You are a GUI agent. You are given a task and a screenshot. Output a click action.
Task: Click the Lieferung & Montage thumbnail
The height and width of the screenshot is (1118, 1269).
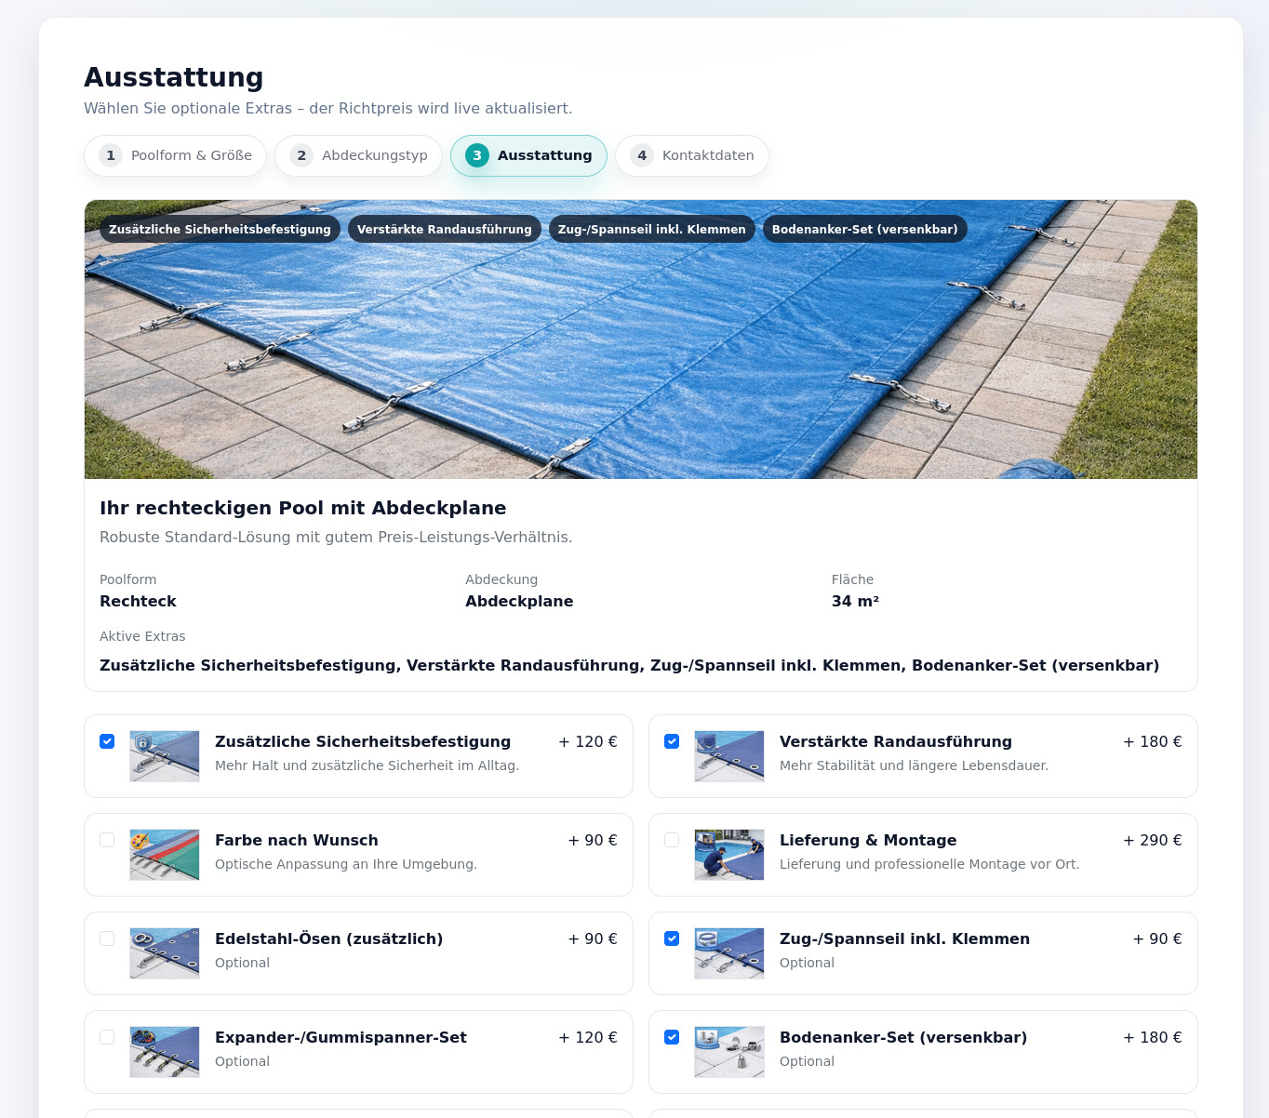(x=729, y=855)
